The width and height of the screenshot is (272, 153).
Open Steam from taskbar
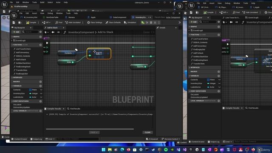tap(153, 150)
